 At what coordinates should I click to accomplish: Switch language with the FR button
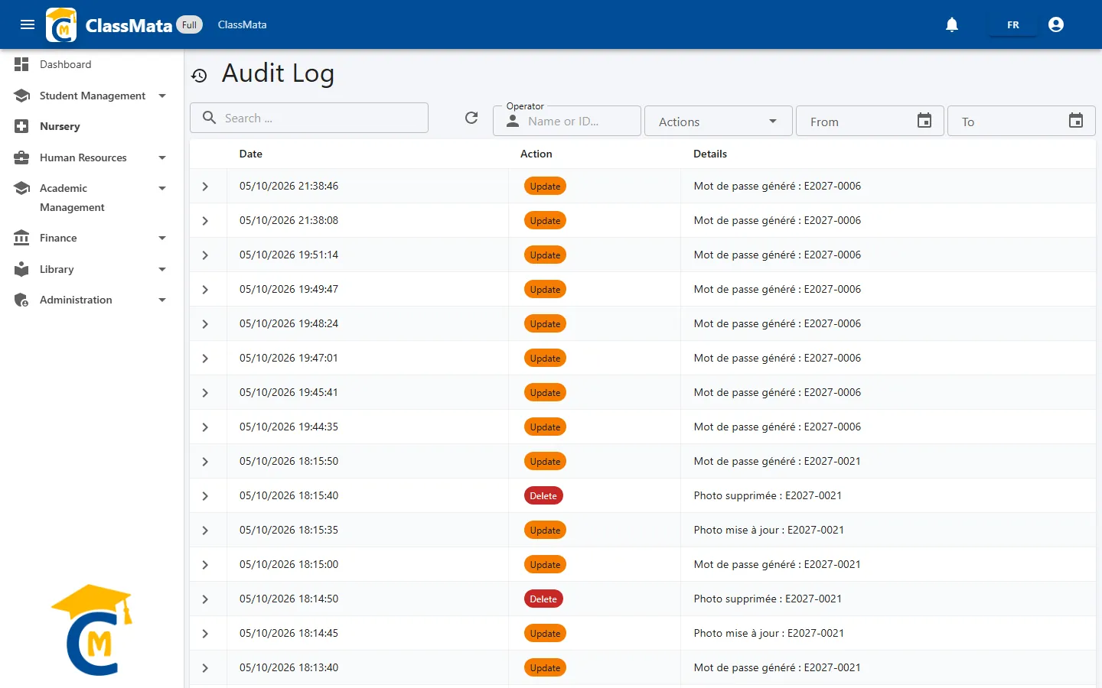(x=1013, y=24)
